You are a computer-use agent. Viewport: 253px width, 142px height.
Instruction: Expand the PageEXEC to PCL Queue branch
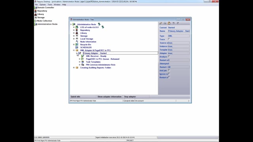tap(80, 59)
